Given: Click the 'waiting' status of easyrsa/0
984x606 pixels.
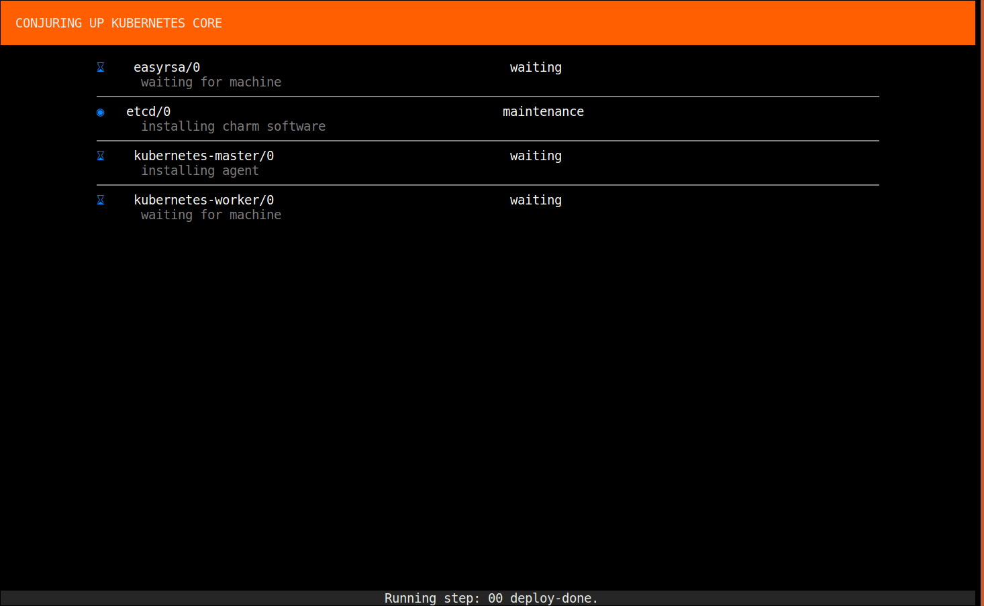Looking at the screenshot, I should [536, 67].
